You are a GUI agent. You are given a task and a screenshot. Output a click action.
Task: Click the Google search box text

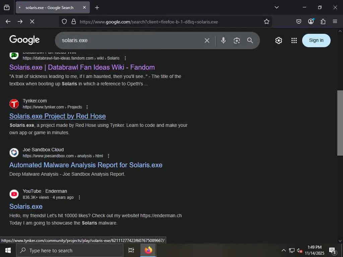click(75, 40)
